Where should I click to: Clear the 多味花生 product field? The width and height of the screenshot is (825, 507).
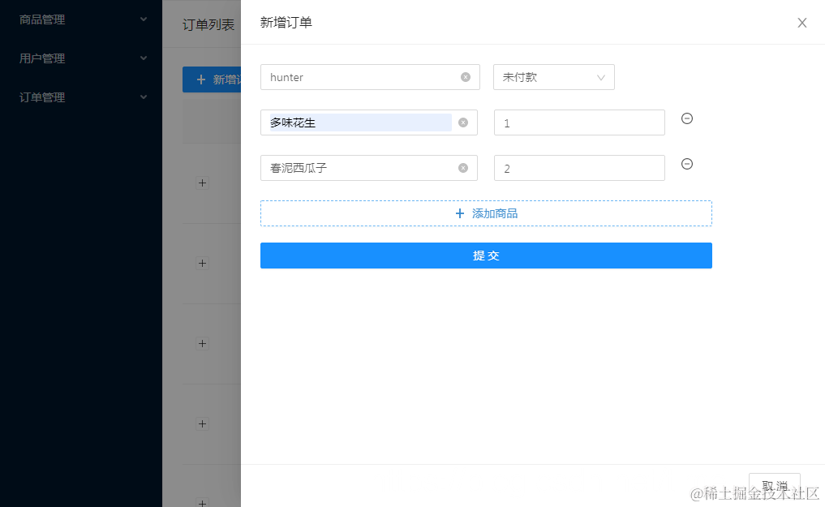click(x=463, y=122)
